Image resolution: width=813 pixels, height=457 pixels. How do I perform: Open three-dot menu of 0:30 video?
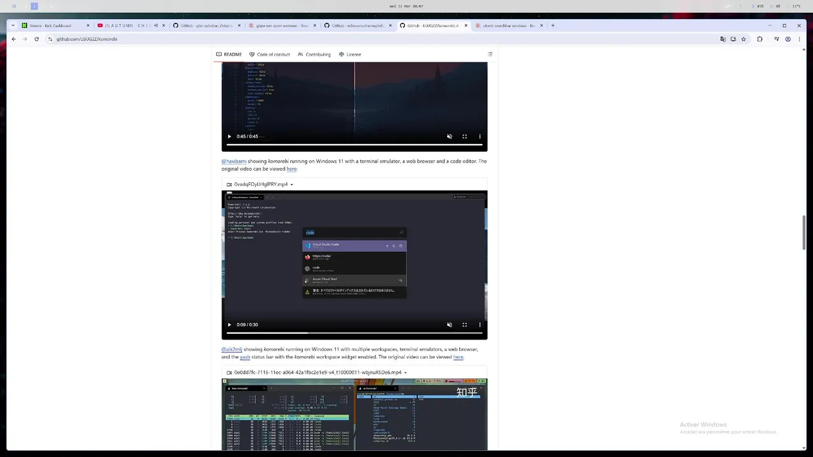(x=480, y=324)
